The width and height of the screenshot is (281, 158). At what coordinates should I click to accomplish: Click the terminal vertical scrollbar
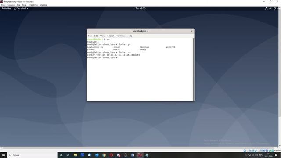[x=193, y=69]
